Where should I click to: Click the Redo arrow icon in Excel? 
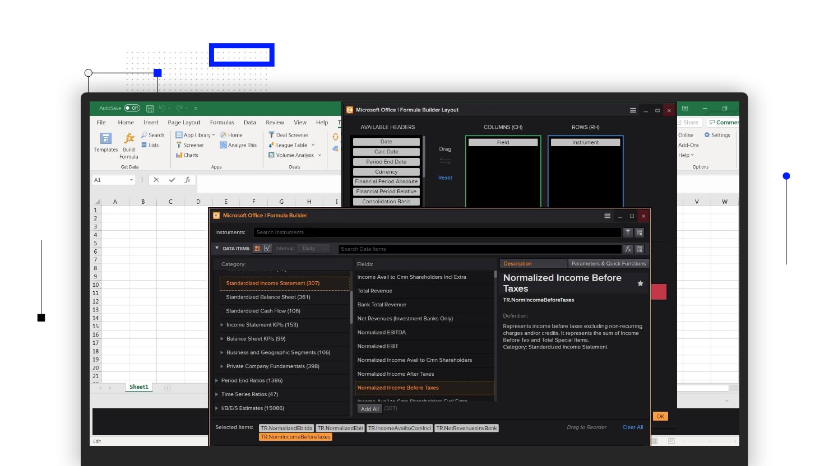(179, 108)
